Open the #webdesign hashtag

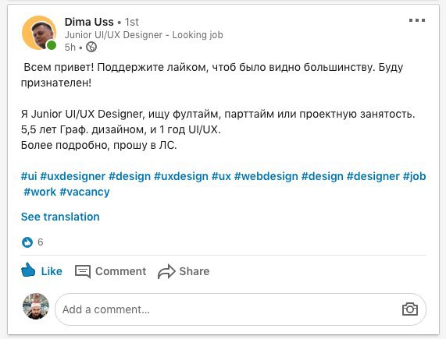coord(266,176)
